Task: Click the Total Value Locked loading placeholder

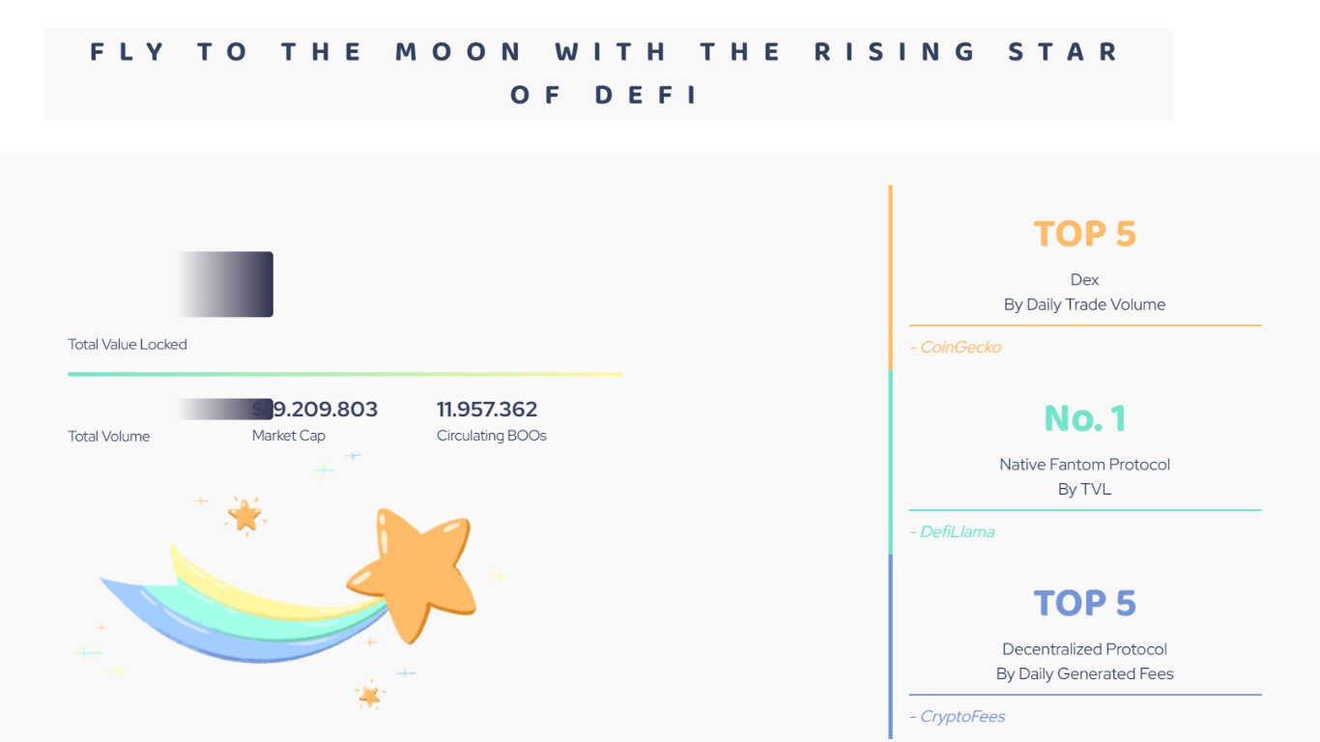Action: [x=226, y=284]
